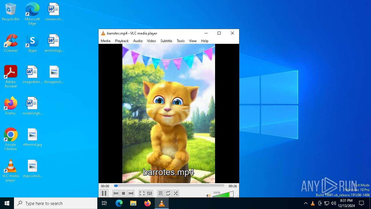Select the thisagainst... image file
Screen dimensions: 371x209
pos(54,75)
